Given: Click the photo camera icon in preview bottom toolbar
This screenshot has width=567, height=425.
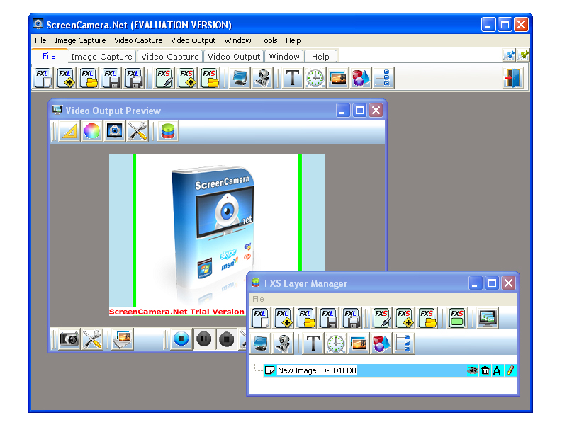Looking at the screenshot, I should tap(69, 339).
